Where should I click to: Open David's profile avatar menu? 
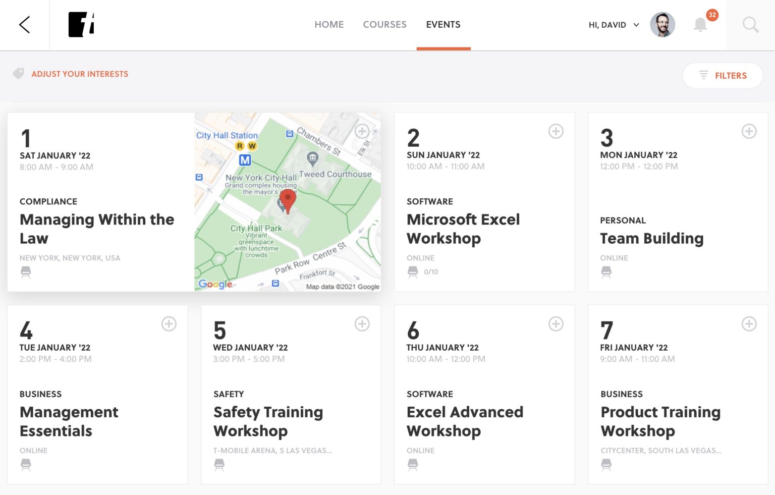pos(662,25)
